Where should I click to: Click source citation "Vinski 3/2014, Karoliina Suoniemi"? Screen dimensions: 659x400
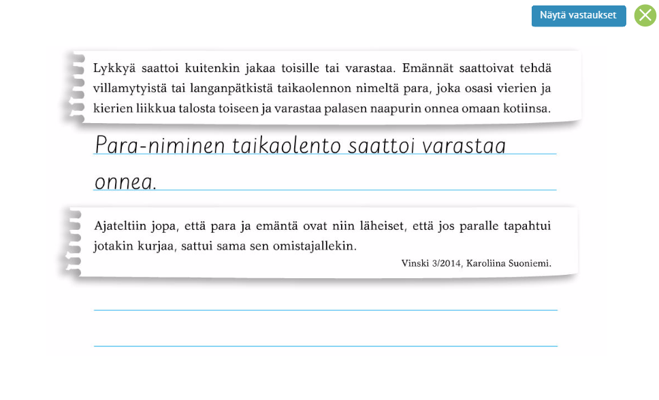[x=476, y=263]
